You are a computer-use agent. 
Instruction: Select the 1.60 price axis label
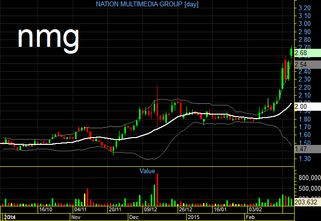pos(304,135)
